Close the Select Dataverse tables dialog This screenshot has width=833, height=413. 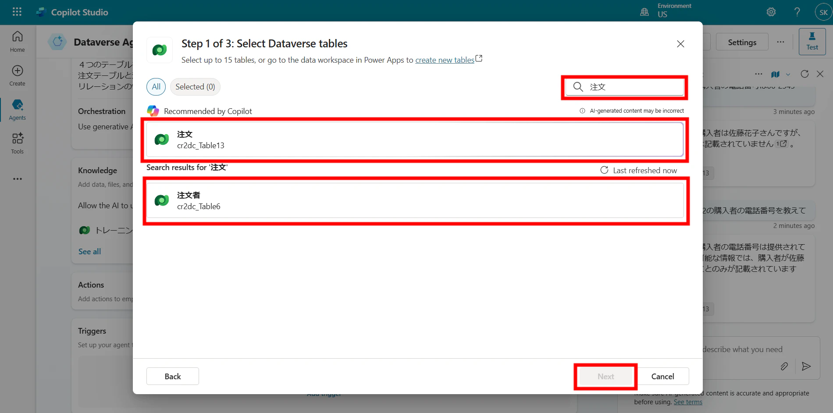pyautogui.click(x=680, y=44)
